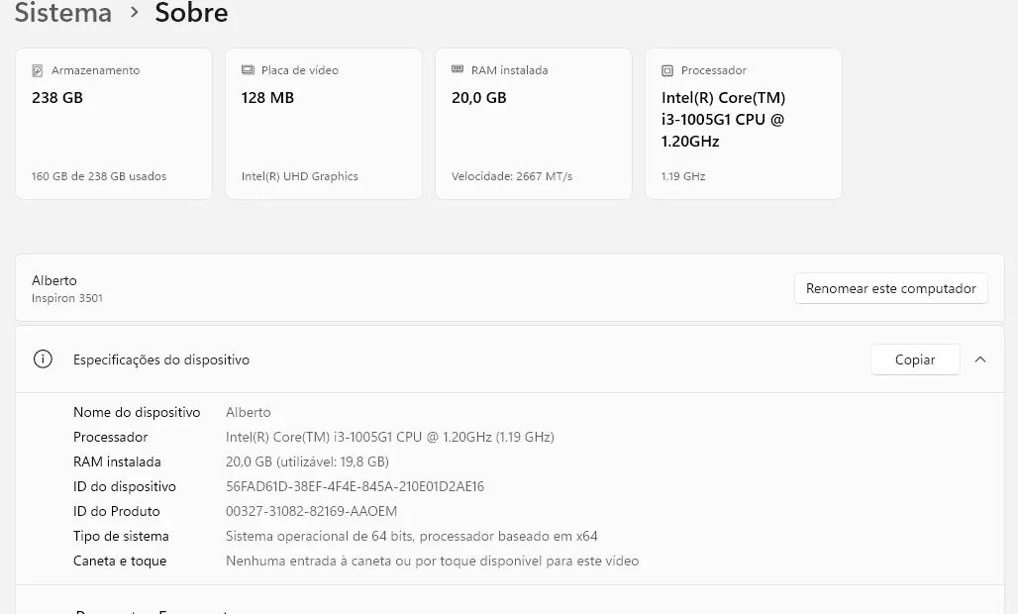Collapse the Especificações do dispositivo section chevron
Screen dimensions: 1018x614
[980, 359]
